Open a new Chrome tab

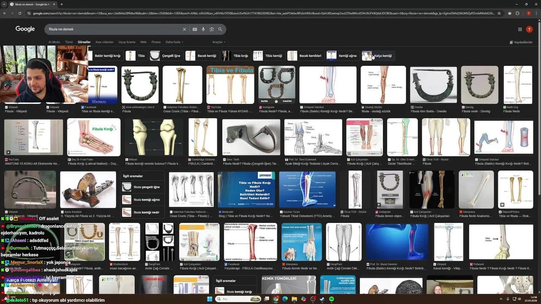(x=62, y=4)
